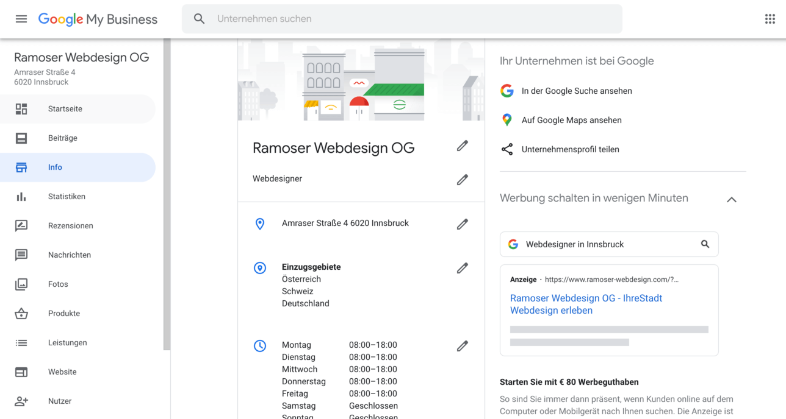Screen dimensions: 786x419
Task: Collapse the Werbung schalten section
Action: 732,199
